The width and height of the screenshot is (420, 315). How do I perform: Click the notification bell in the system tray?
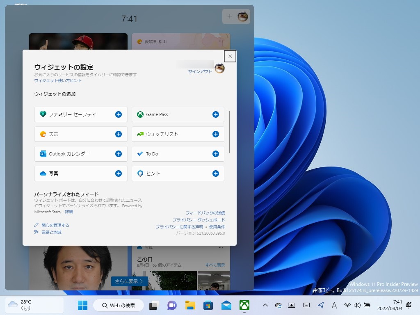[409, 305]
